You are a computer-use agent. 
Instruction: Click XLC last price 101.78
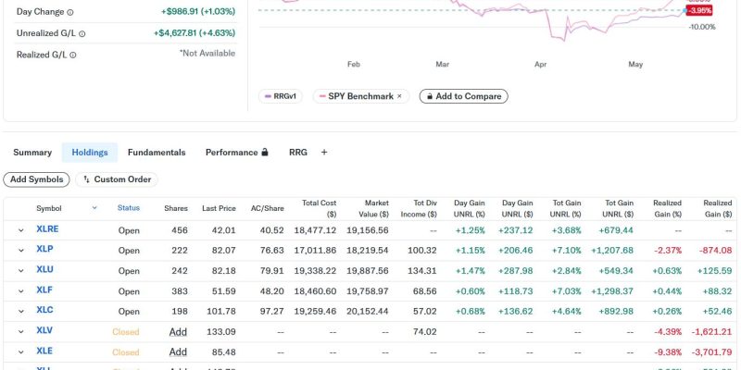click(221, 312)
